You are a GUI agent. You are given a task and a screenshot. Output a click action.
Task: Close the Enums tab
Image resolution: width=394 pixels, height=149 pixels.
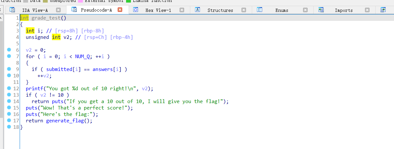[305, 10]
